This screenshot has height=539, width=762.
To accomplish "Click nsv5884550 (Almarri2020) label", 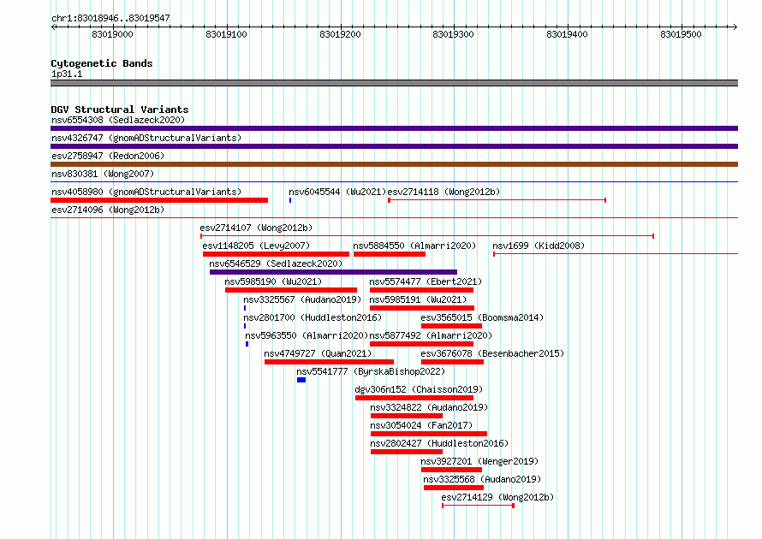I will [x=414, y=246].
